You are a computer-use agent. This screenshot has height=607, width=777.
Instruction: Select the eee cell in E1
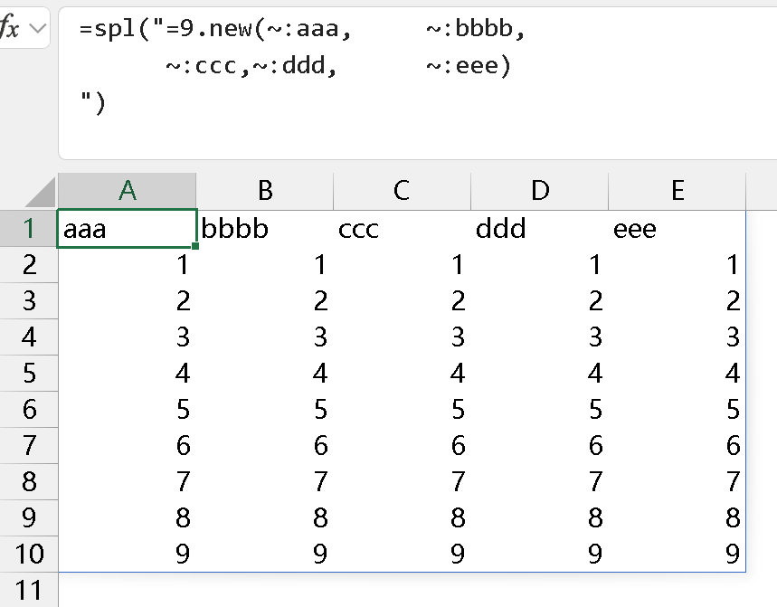677,229
